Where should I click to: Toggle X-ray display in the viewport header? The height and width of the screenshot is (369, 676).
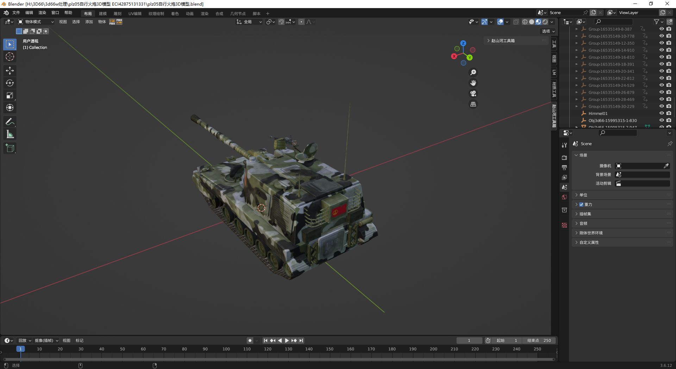coord(516,22)
